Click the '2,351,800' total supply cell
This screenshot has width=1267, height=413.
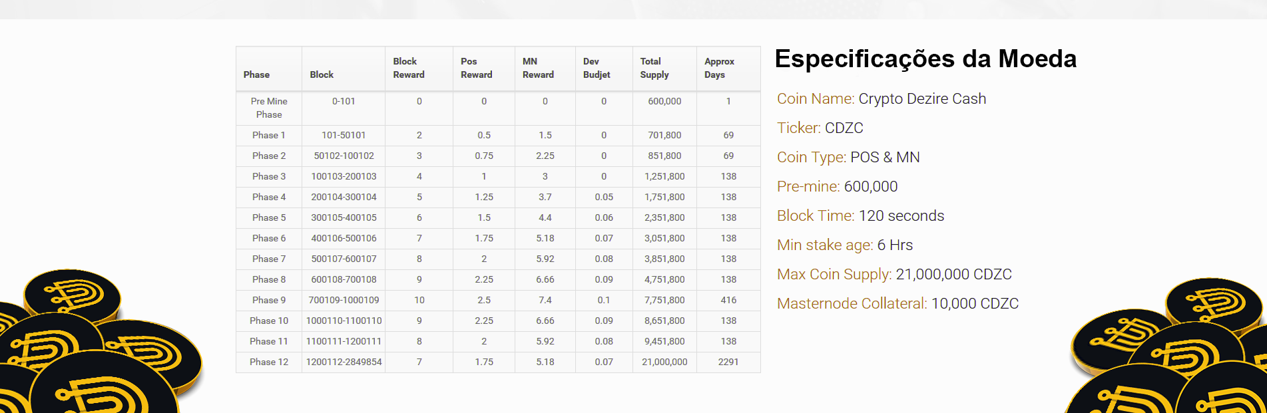[x=664, y=217]
